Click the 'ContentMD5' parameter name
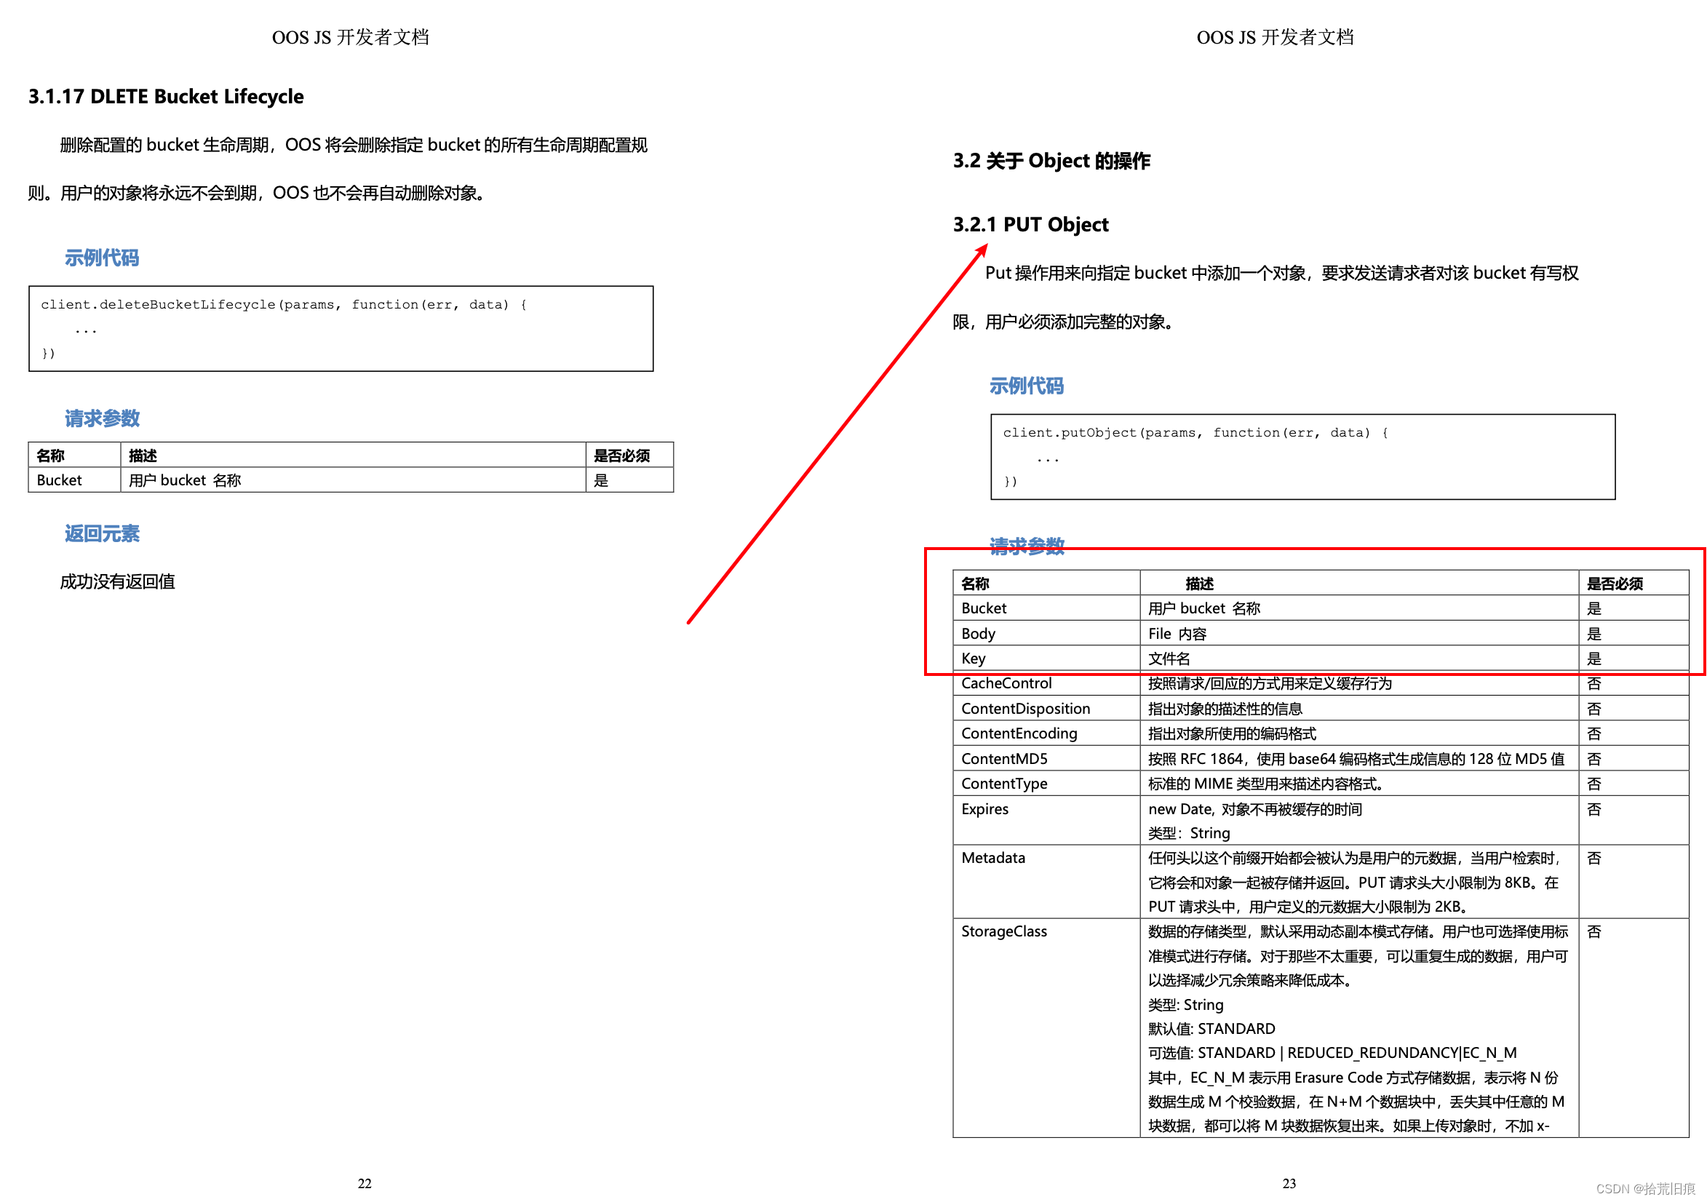 pyautogui.click(x=1004, y=758)
